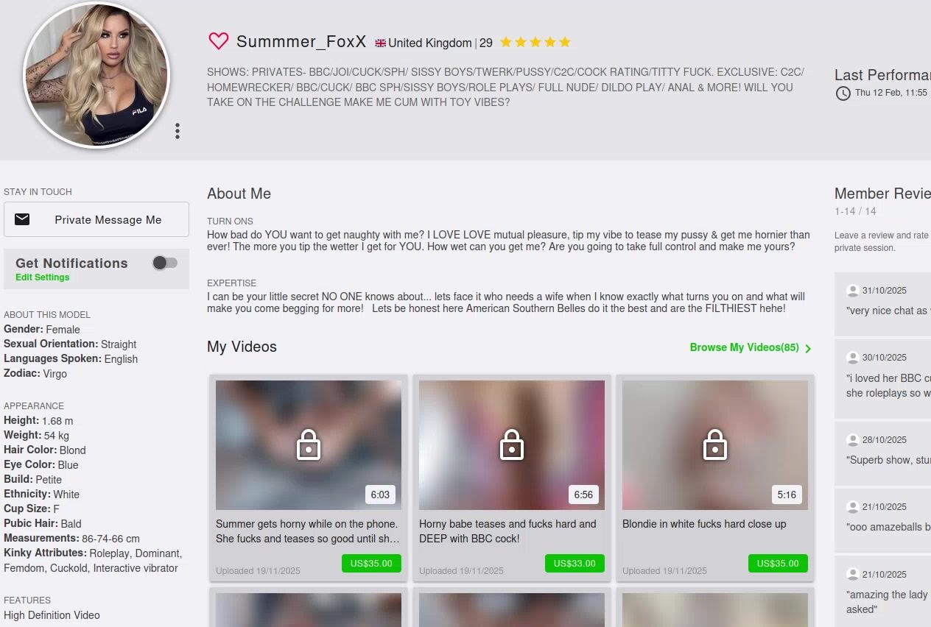Click Private Message Me button
Viewport: 931px width, 627px height.
coord(96,219)
